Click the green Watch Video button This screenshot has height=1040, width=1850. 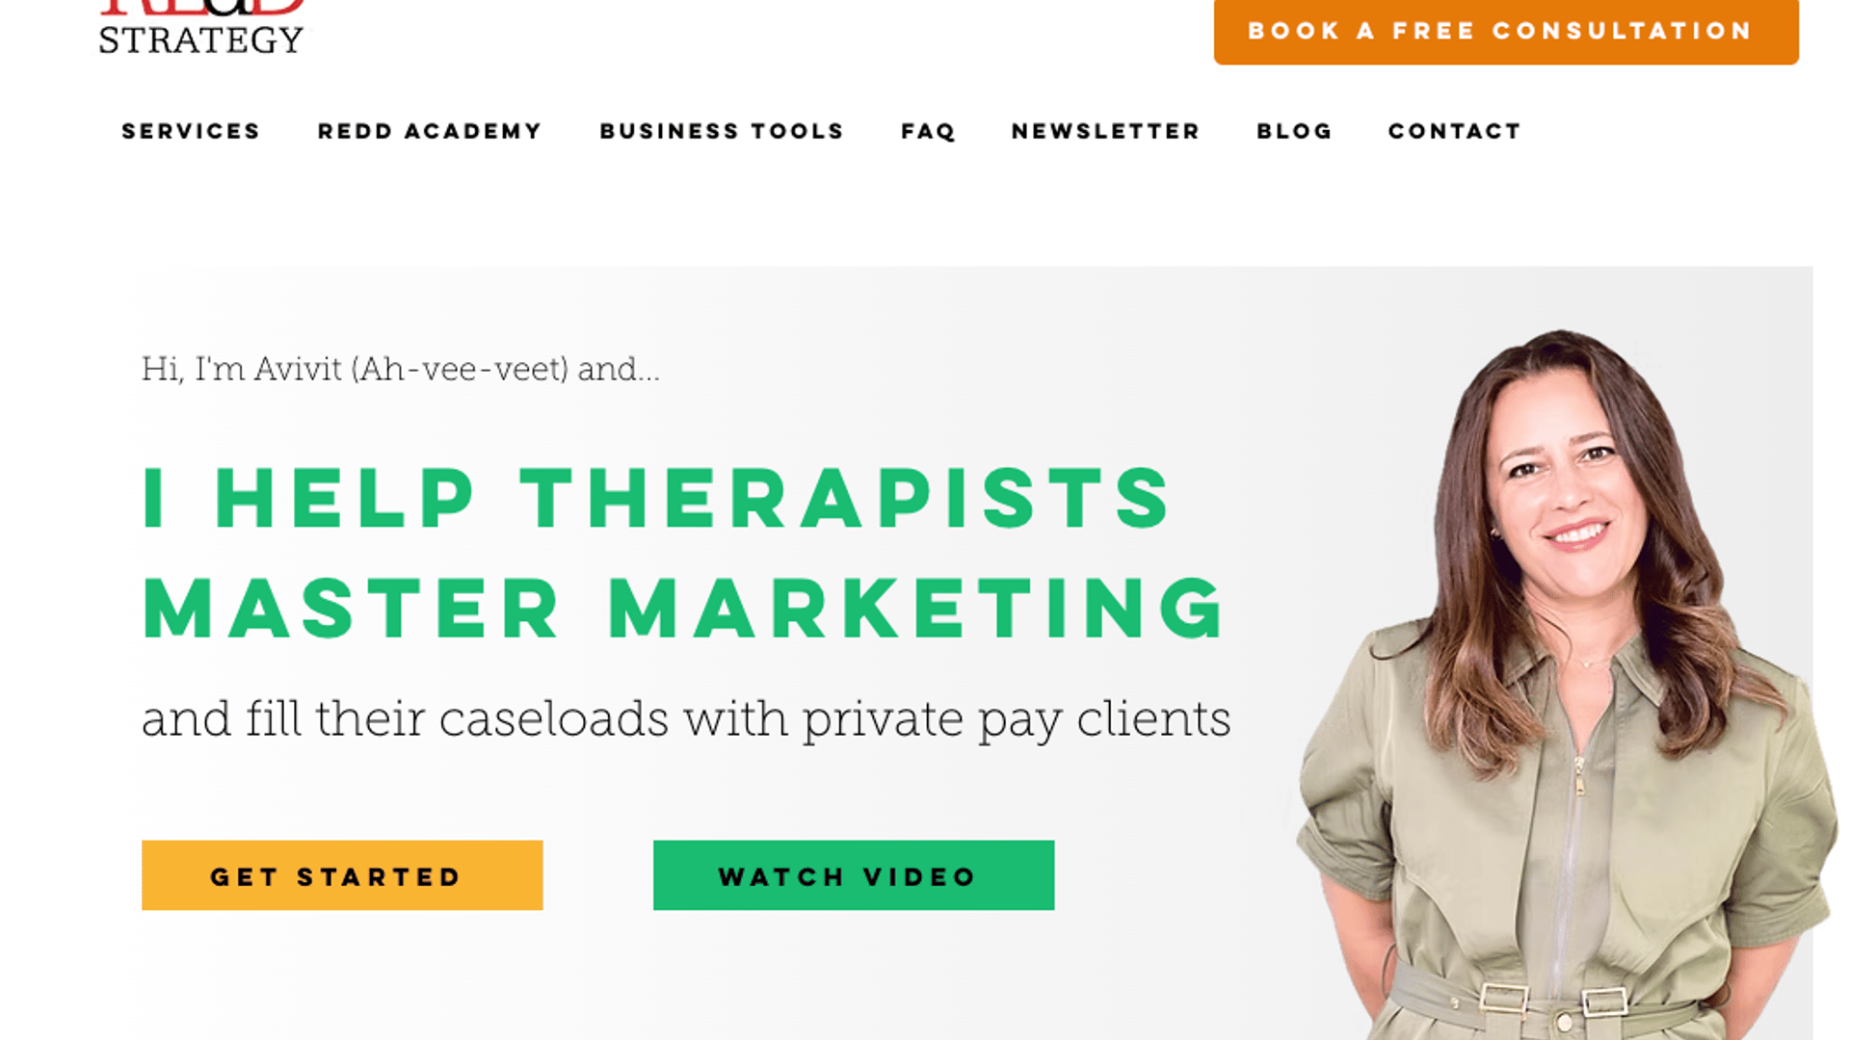point(854,875)
